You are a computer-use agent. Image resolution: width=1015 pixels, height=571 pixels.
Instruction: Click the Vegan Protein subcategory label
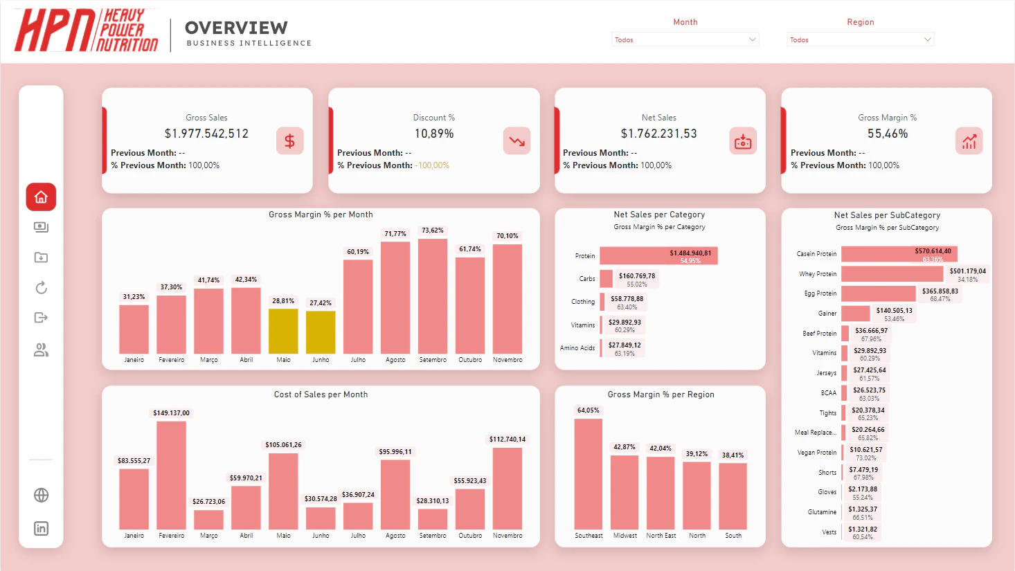817,453
